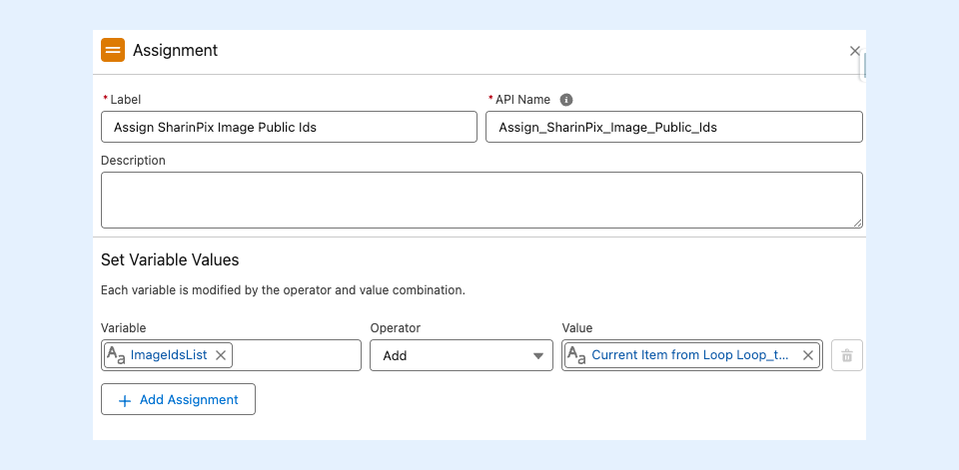959x470 pixels.
Task: Remove the ImageIdsList variable pill
Action: pos(221,355)
